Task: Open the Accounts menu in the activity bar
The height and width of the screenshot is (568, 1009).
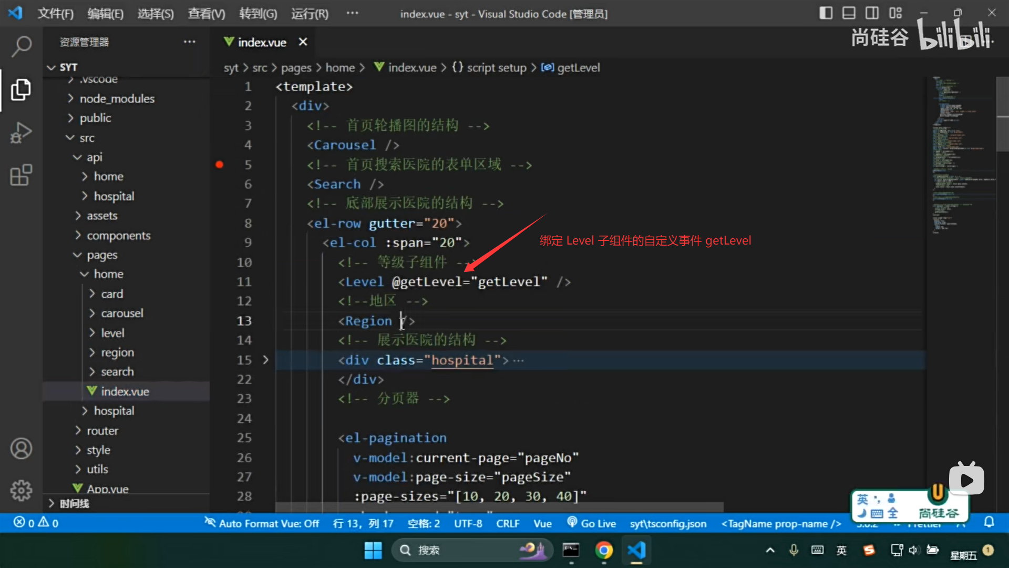Action: [21, 449]
